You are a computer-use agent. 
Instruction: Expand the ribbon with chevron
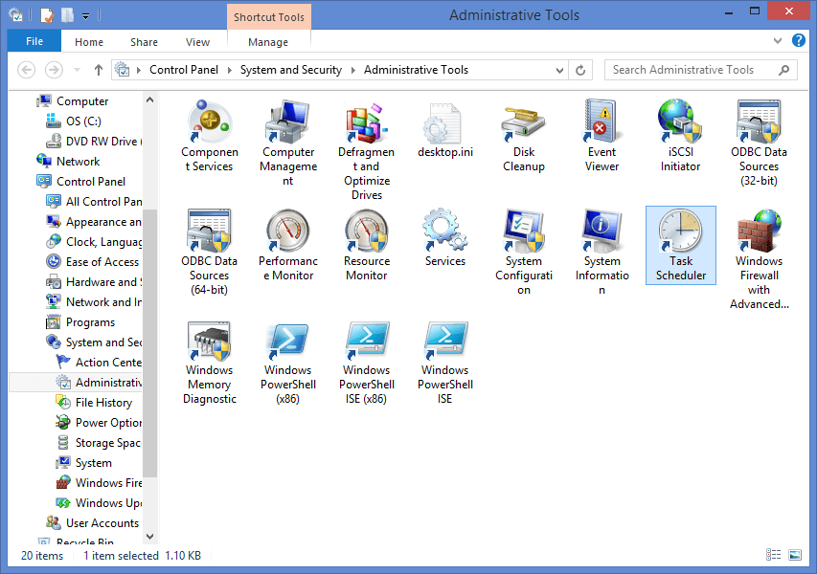click(x=778, y=40)
